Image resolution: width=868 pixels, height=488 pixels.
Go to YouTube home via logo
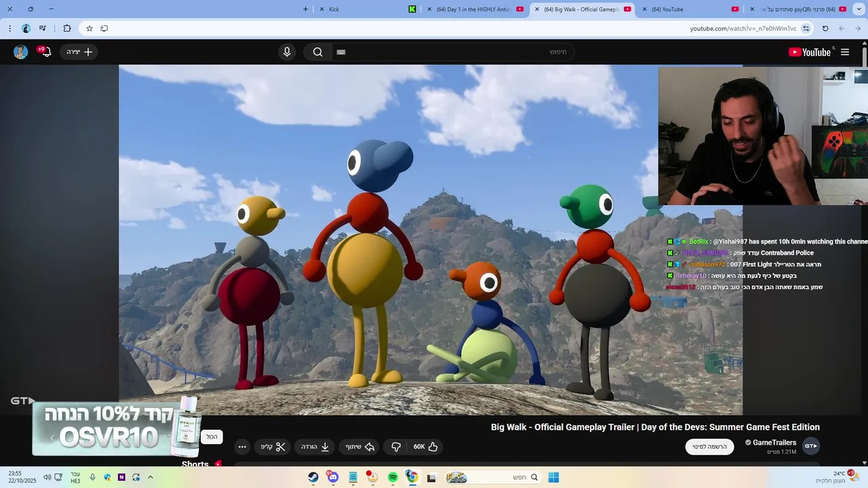pyautogui.click(x=810, y=52)
